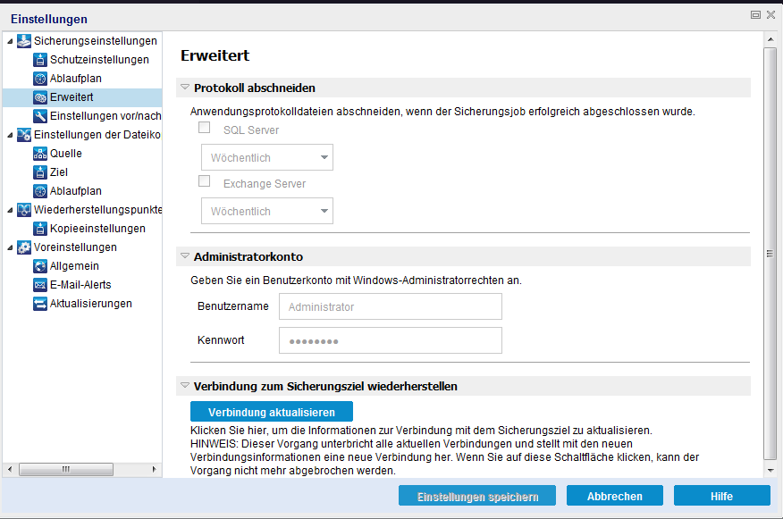
Task: Select Ablaufplan under Sicherungseinstellungen
Action: (75, 79)
